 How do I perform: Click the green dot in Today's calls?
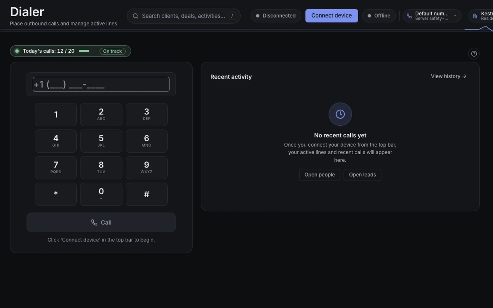(x=17, y=51)
